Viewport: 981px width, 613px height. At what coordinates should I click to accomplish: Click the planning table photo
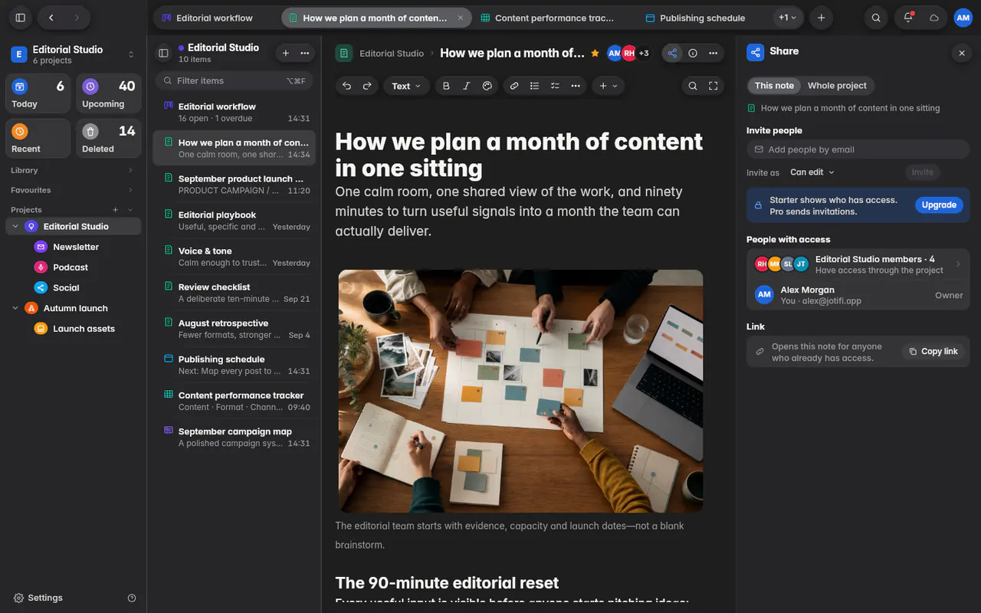coord(520,391)
